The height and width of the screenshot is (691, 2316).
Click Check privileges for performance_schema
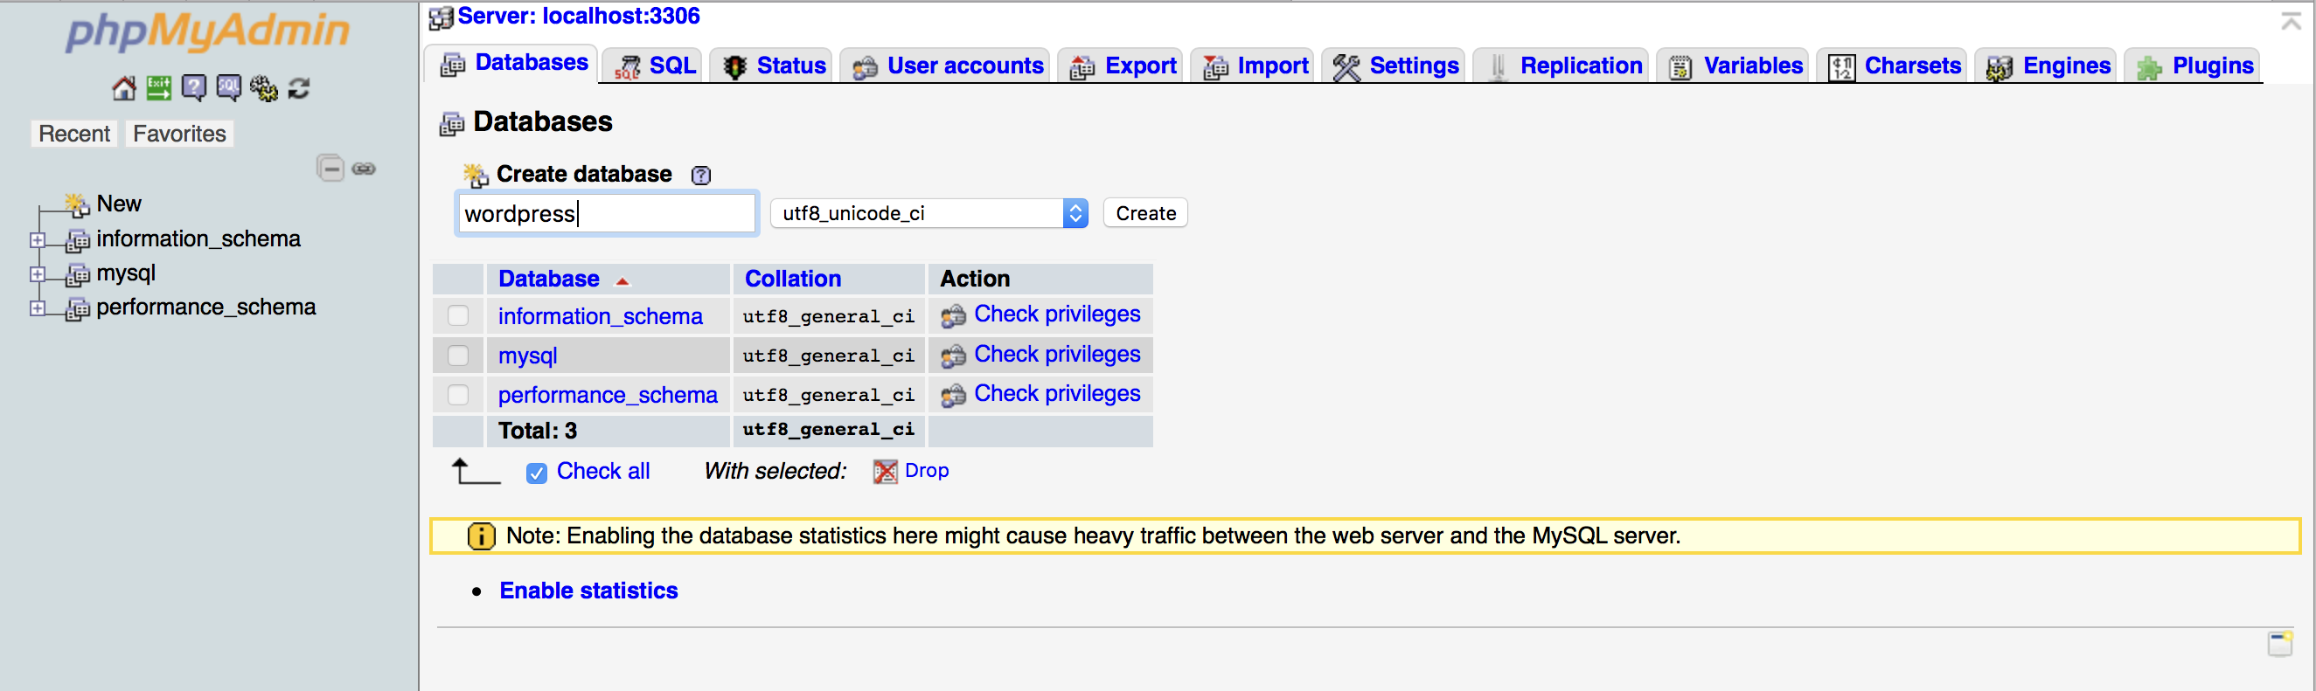[1057, 394]
